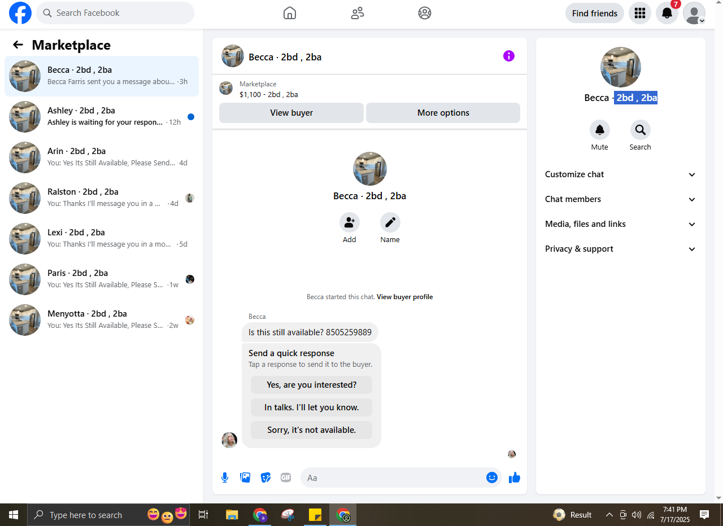This screenshot has height=526, width=723.
Task: Open Task View on taskbar
Action: [x=203, y=515]
